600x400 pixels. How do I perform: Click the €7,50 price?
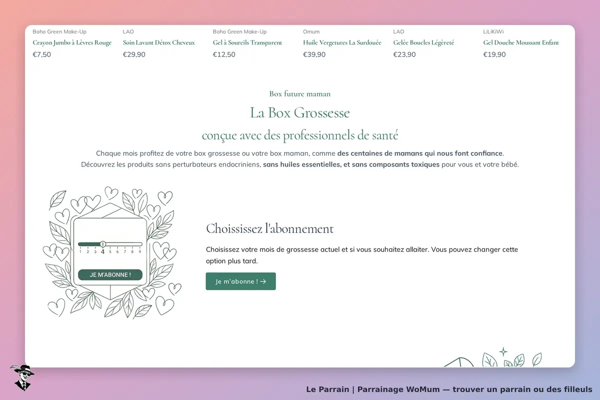[x=41, y=54]
